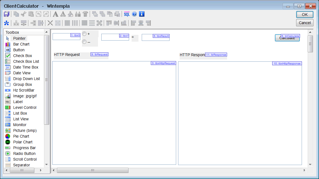Click the Copy toolbar icon
Screen dimensions: 319x179
16,14
